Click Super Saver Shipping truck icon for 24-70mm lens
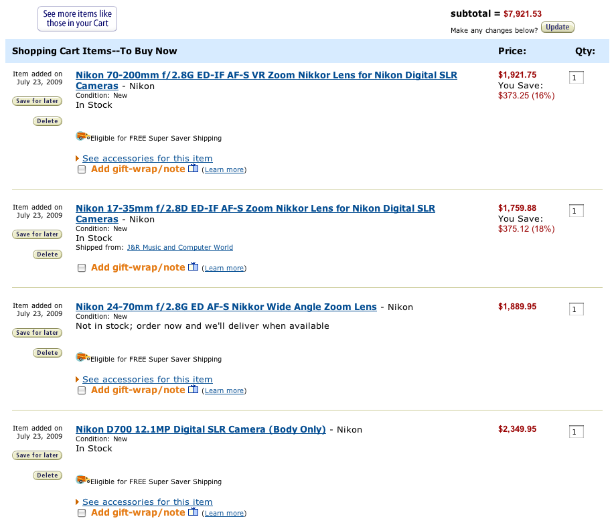The image size is (614, 525). 82,358
